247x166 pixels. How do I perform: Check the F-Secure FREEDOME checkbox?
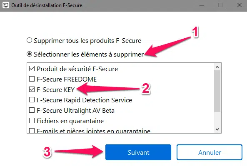(x=32, y=79)
